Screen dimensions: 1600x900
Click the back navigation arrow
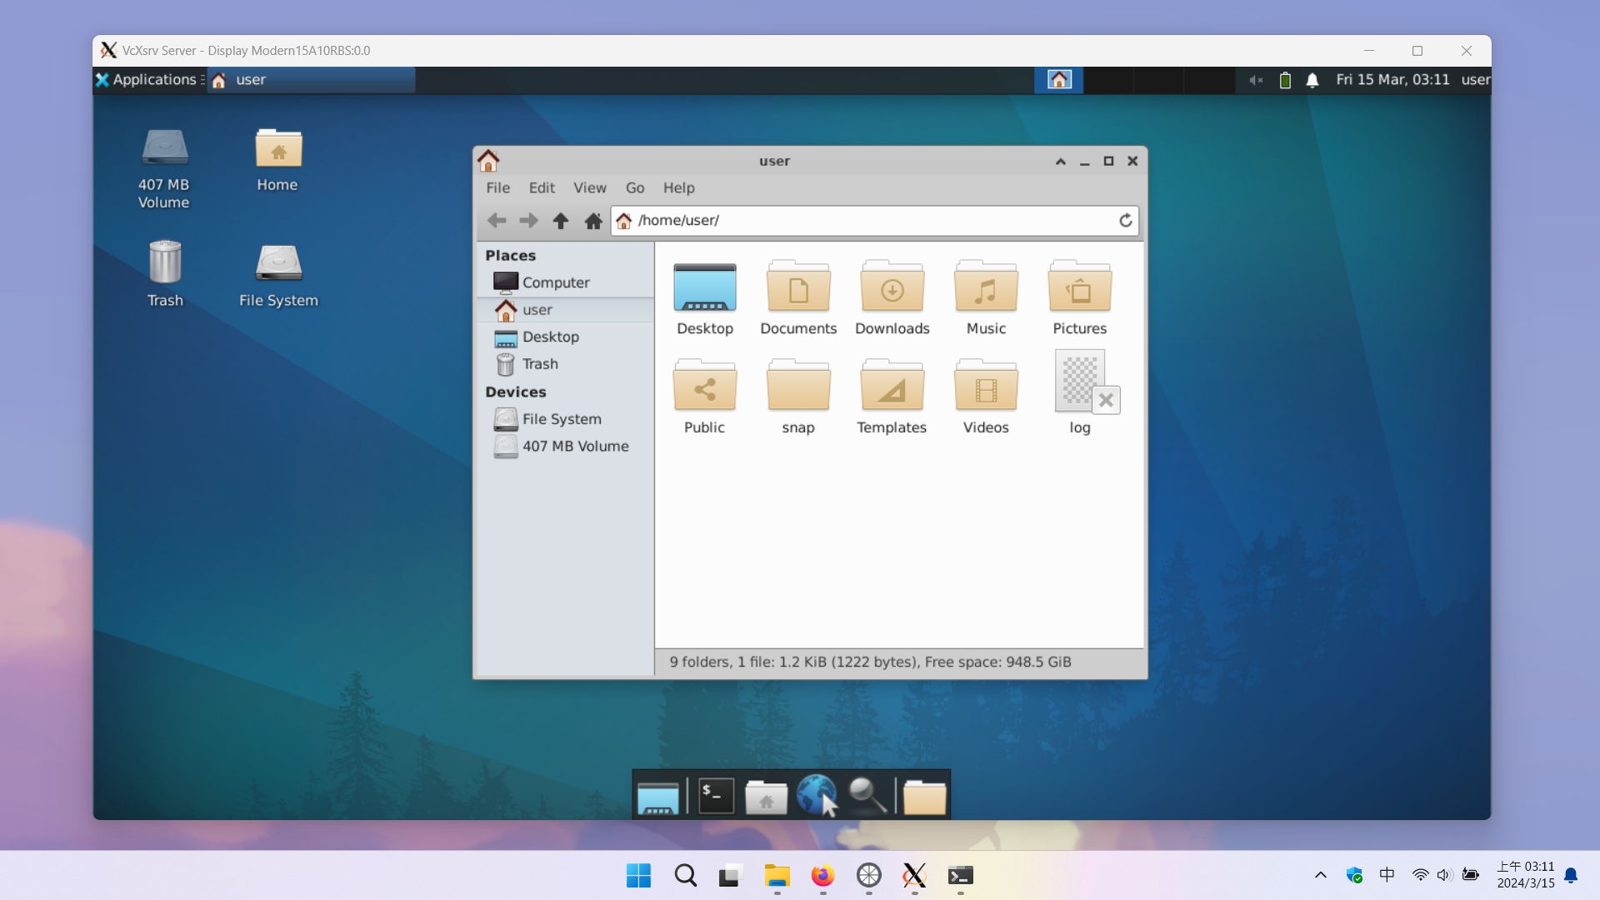click(497, 221)
